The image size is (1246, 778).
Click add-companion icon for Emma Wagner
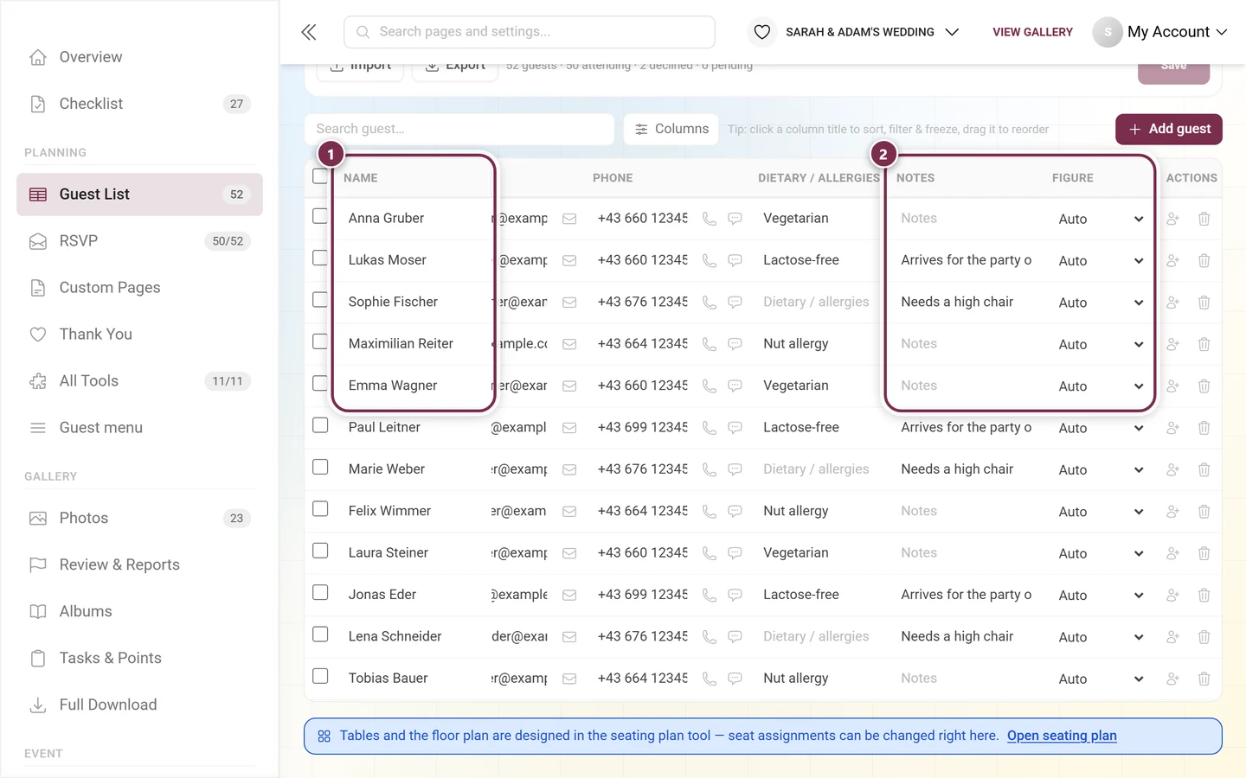point(1172,386)
